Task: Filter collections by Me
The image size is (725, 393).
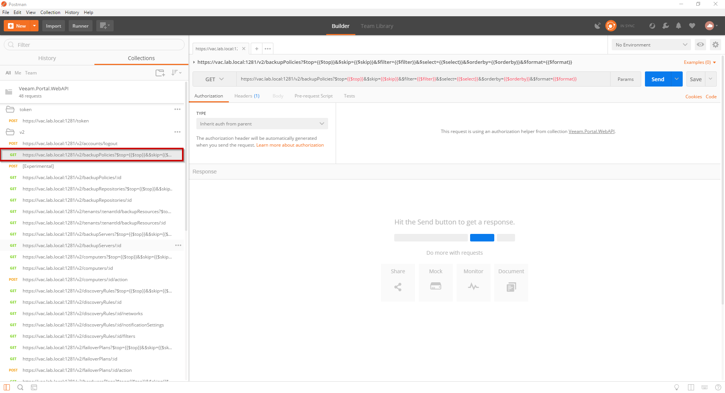Action: (18, 73)
